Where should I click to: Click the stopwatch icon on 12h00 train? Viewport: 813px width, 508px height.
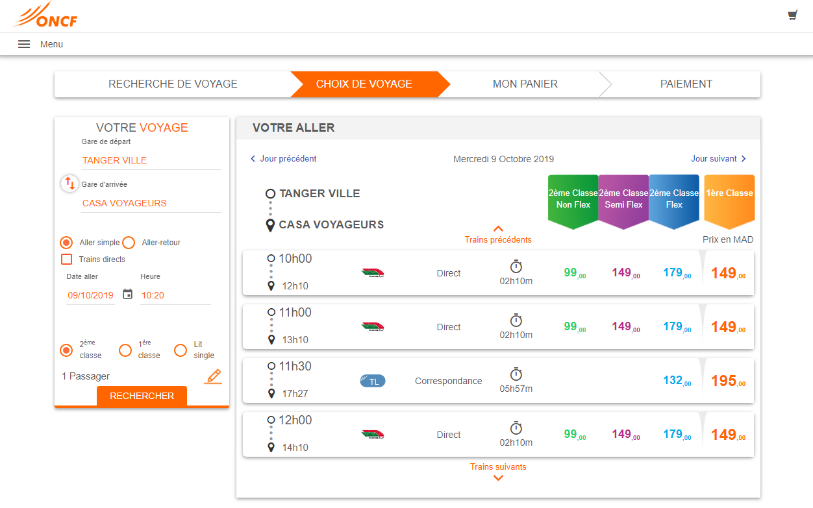point(516,428)
